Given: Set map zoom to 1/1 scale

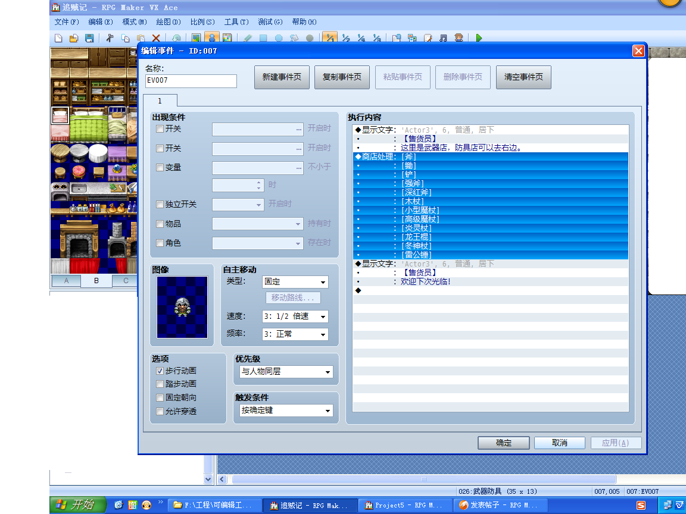Looking at the screenshot, I should click(330, 38).
